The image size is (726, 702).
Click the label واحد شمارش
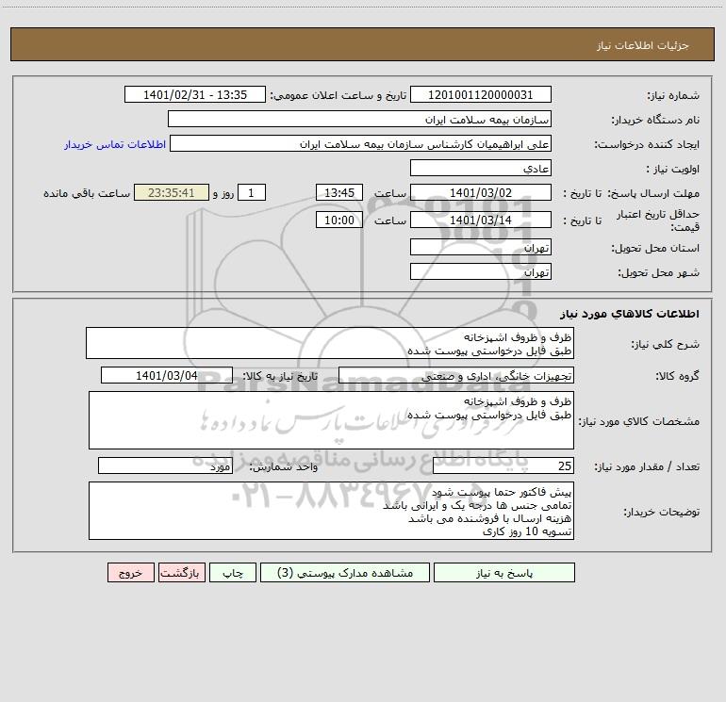pos(284,467)
